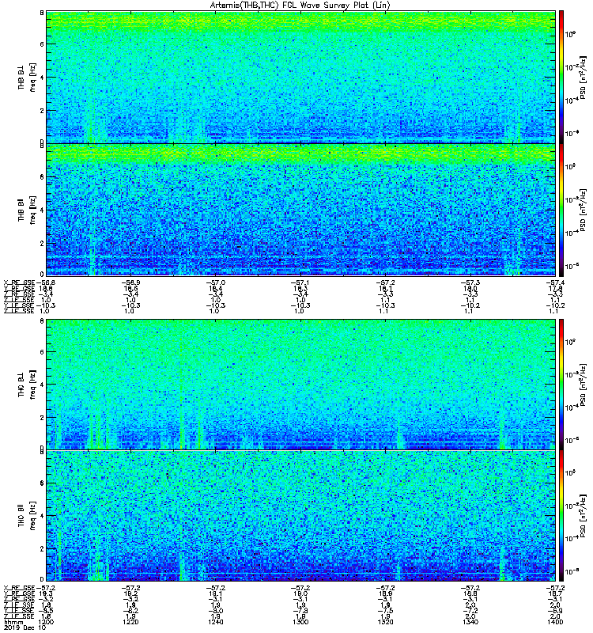Click the -57.4 X_RE_GSE value under THB
This screenshot has width=593, height=633.
[556, 282]
